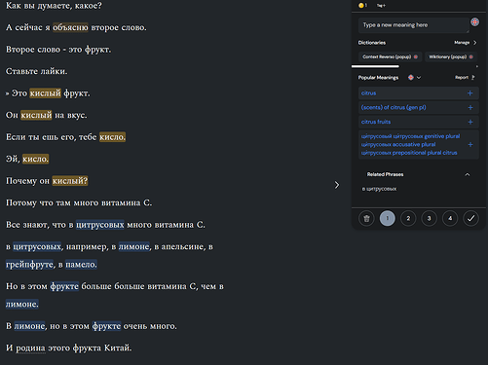The width and height of the screenshot is (488, 365).
Task: Open Manage dictionaries chevron
Action: point(474,43)
